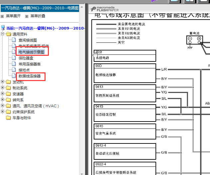The width and height of the screenshot is (210, 175).
Task: Select the 通用资料 folder label
Action: point(20,34)
